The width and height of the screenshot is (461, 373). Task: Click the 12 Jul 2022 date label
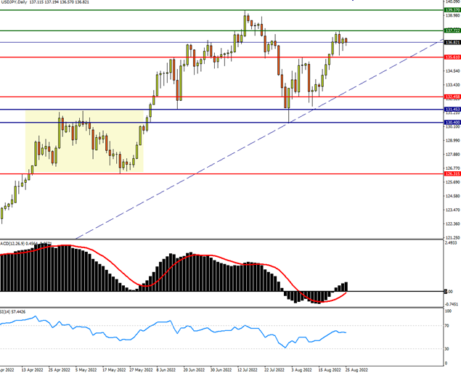(x=243, y=369)
